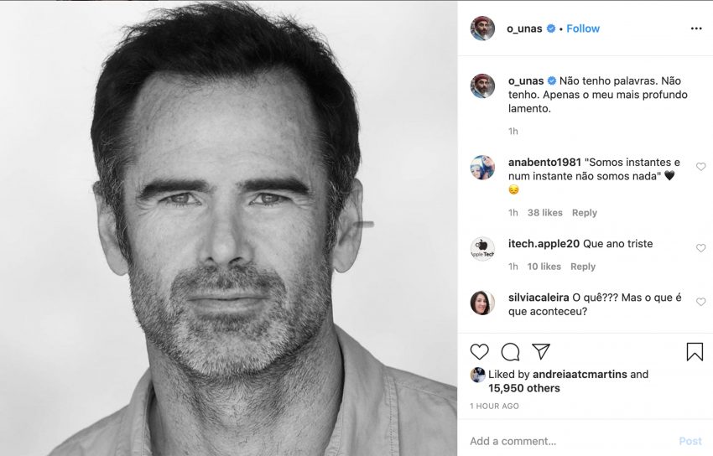Share post using paper plane icon
Viewport: 713px width, 456px height.
(541, 352)
